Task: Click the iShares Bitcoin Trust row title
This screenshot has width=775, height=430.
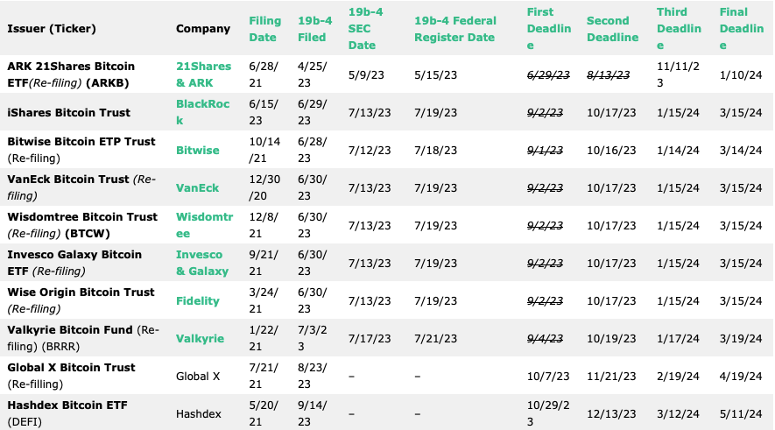Action: point(68,112)
